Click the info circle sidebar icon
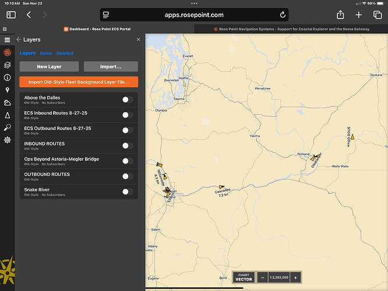 pos(7,77)
